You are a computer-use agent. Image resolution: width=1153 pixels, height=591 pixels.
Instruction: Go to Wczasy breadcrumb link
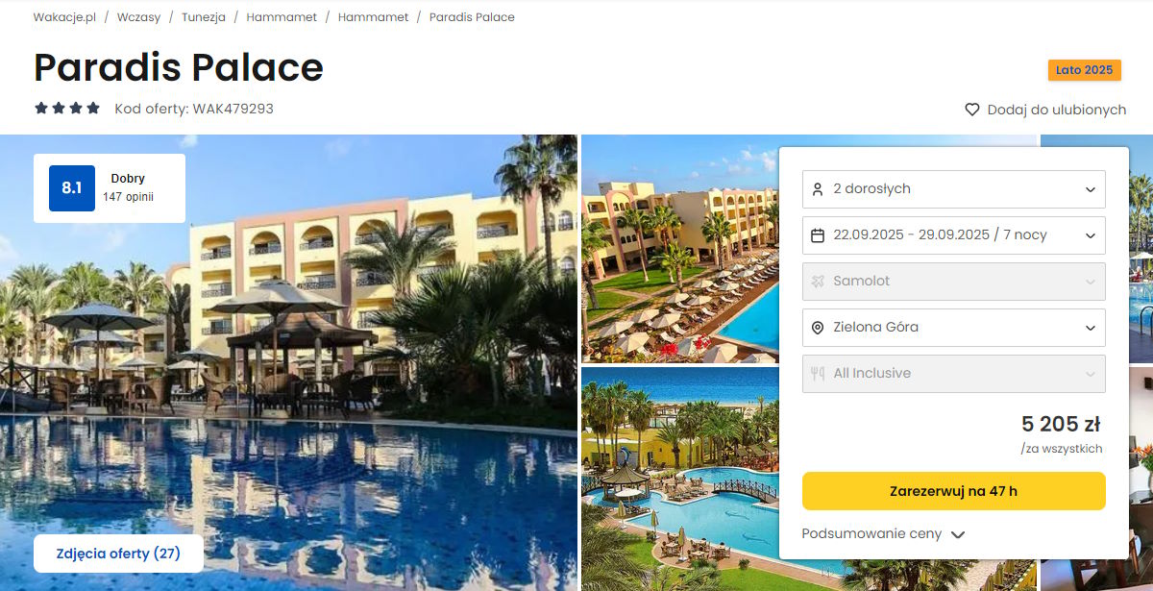(139, 17)
